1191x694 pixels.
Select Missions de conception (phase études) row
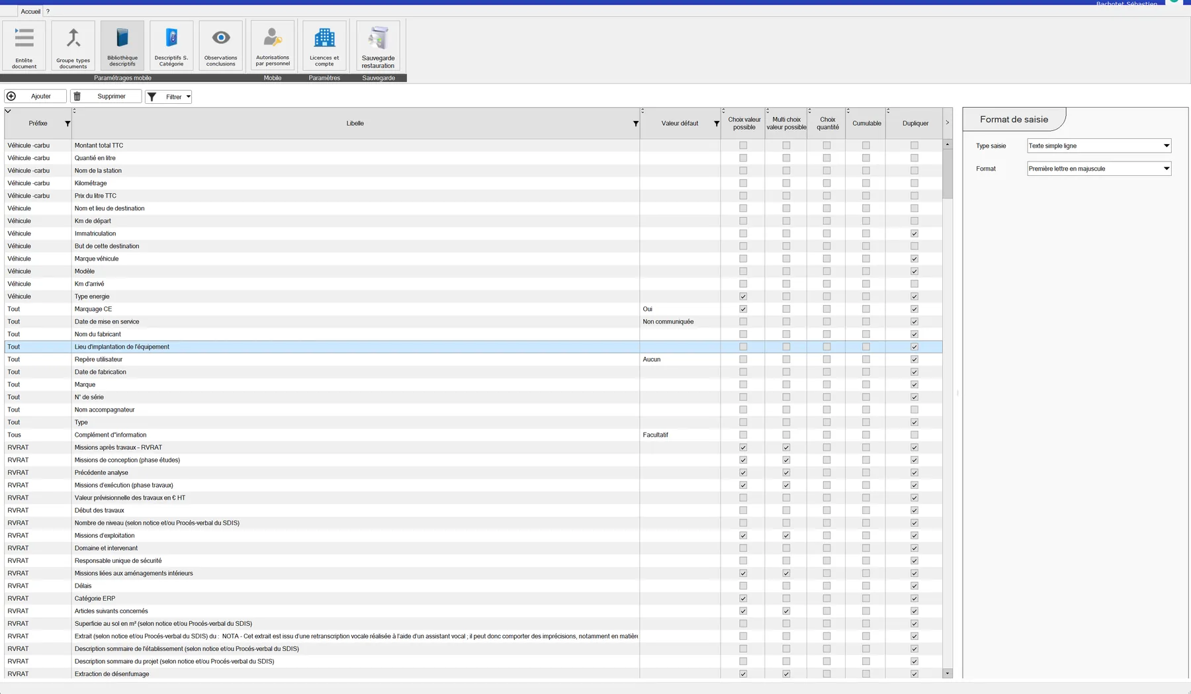coord(474,460)
